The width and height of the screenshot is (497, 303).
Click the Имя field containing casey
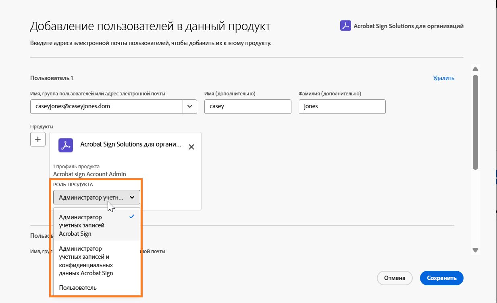pos(247,106)
